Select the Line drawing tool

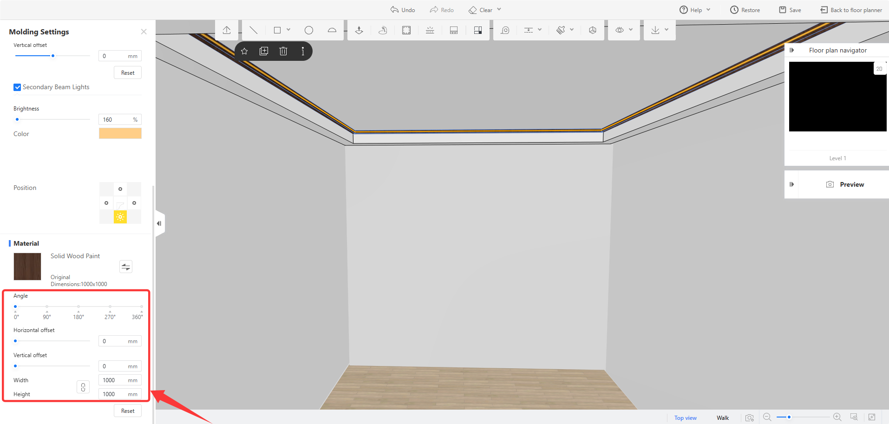254,30
